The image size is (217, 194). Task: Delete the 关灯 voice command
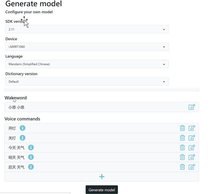182,138
